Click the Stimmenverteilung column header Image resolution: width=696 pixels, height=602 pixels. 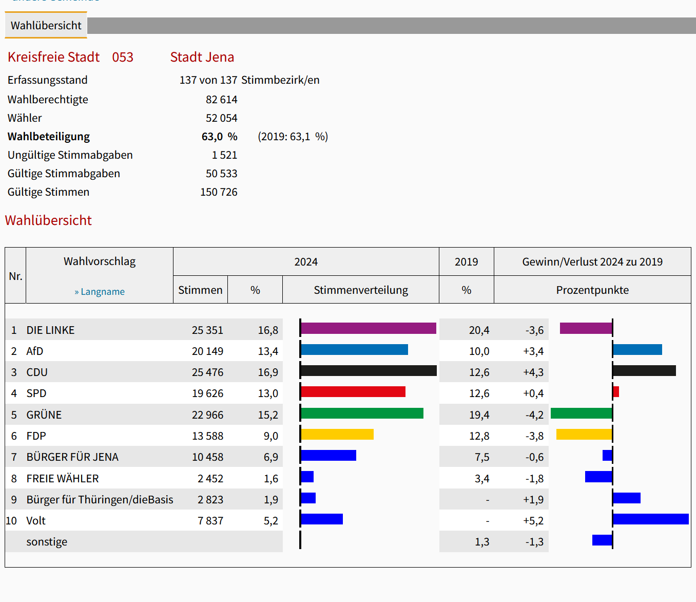click(361, 290)
